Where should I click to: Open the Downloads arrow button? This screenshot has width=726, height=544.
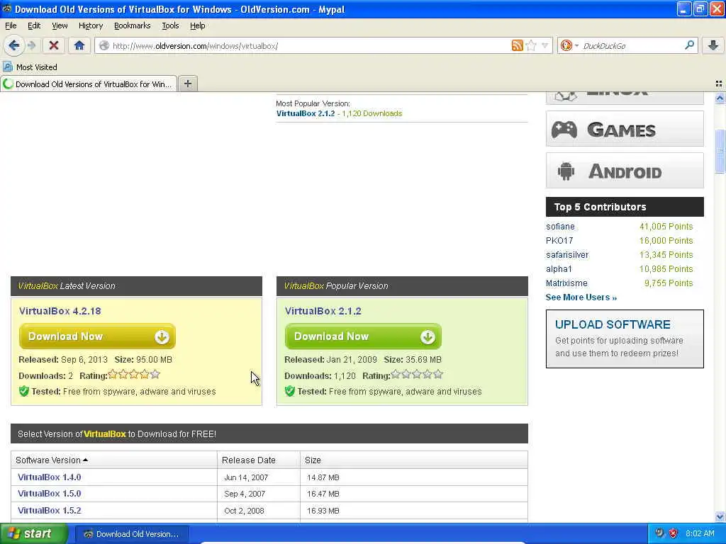(x=713, y=45)
